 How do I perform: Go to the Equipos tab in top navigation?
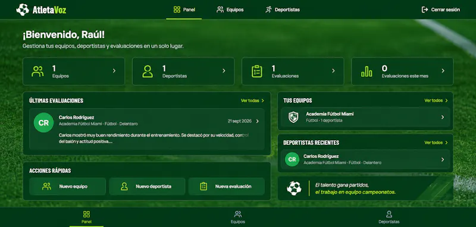[230, 10]
